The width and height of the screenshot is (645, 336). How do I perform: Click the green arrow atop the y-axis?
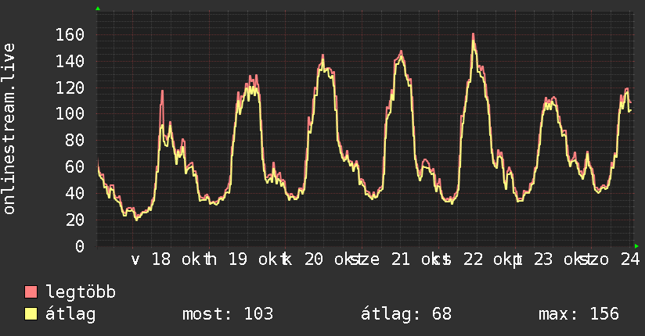point(98,9)
